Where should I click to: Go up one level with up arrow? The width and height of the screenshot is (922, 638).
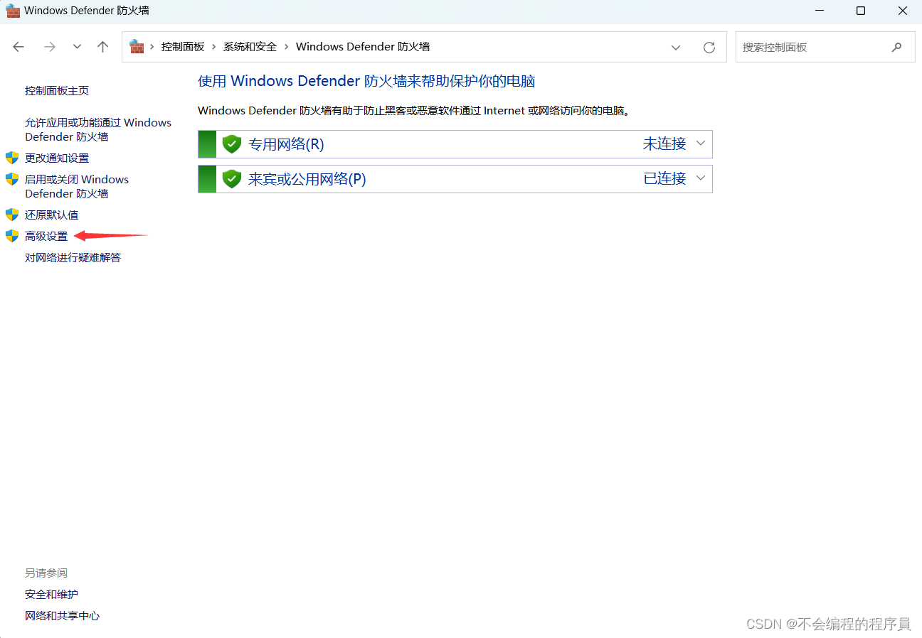(103, 47)
